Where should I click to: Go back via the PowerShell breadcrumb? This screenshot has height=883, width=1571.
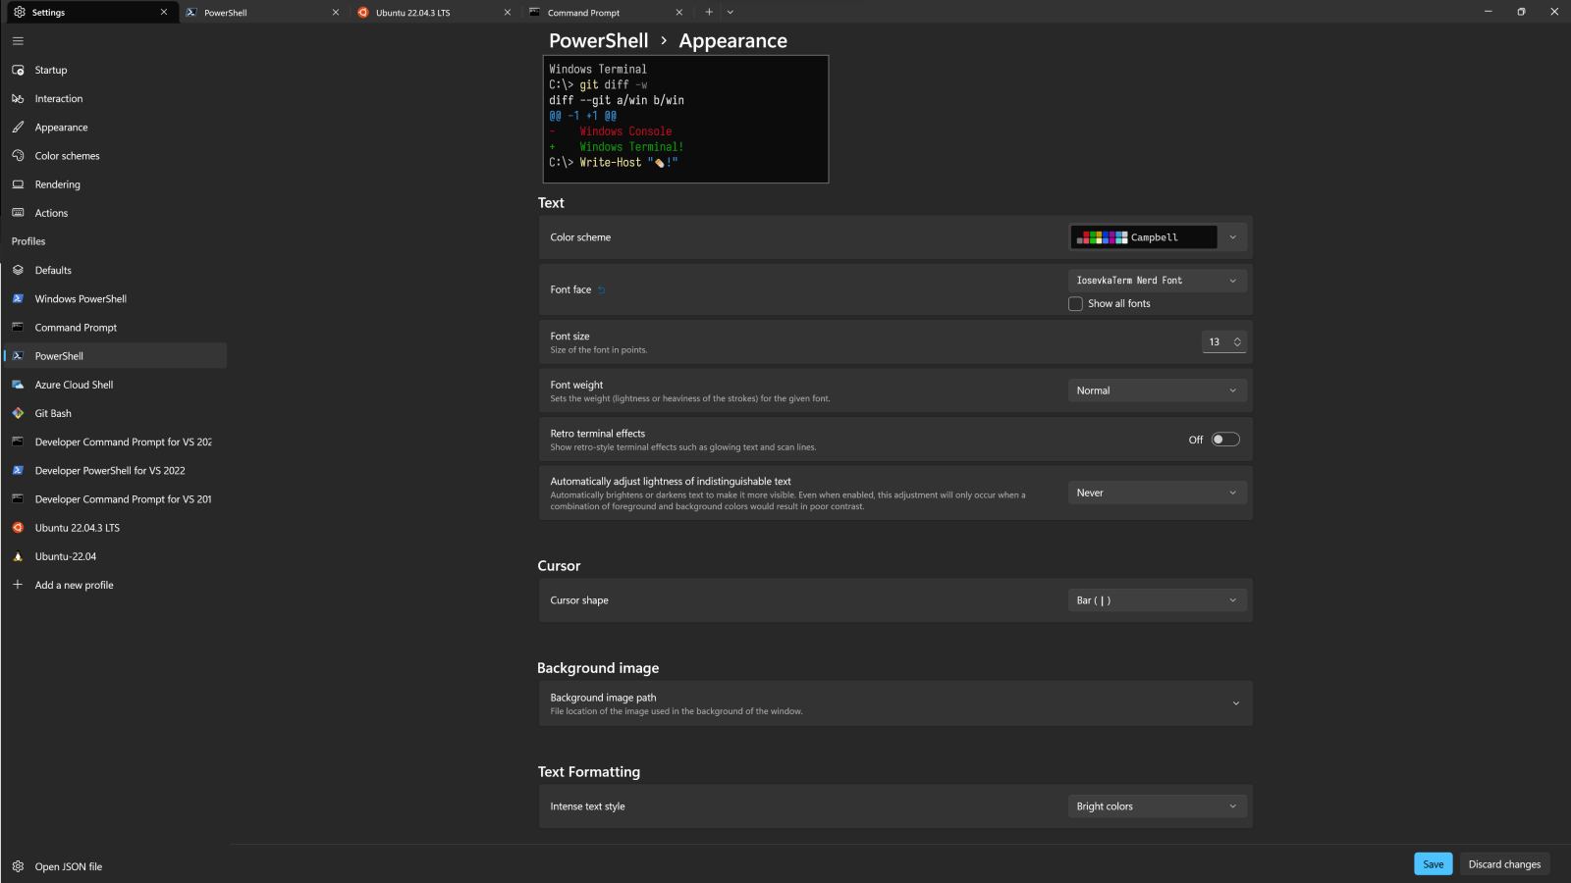coord(598,40)
